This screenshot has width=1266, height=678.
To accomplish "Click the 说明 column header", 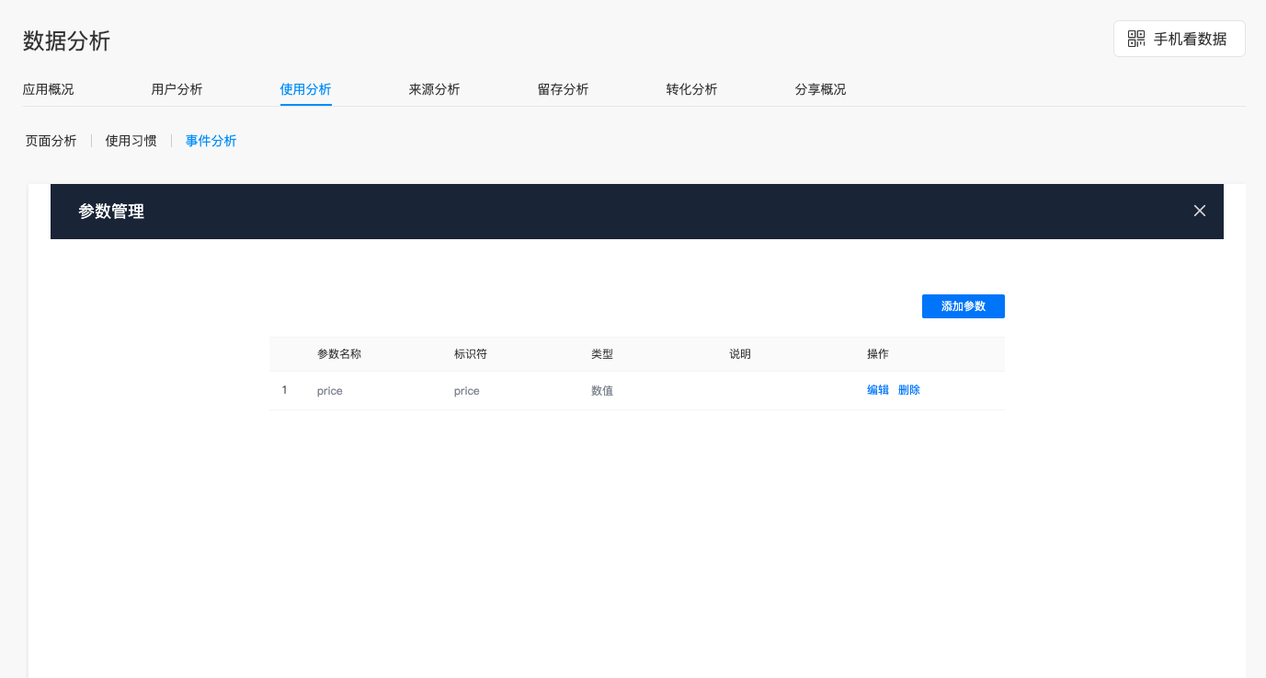I will [740, 354].
